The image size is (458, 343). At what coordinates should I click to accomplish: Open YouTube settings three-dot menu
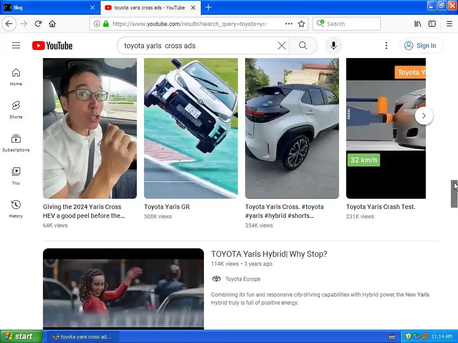click(386, 46)
